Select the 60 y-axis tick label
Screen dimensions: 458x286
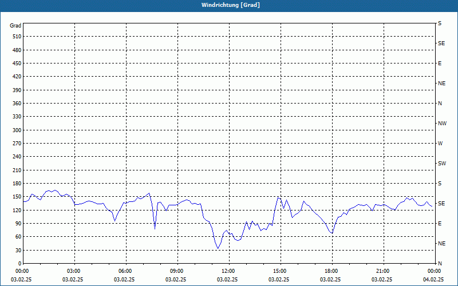pyautogui.click(x=18, y=237)
